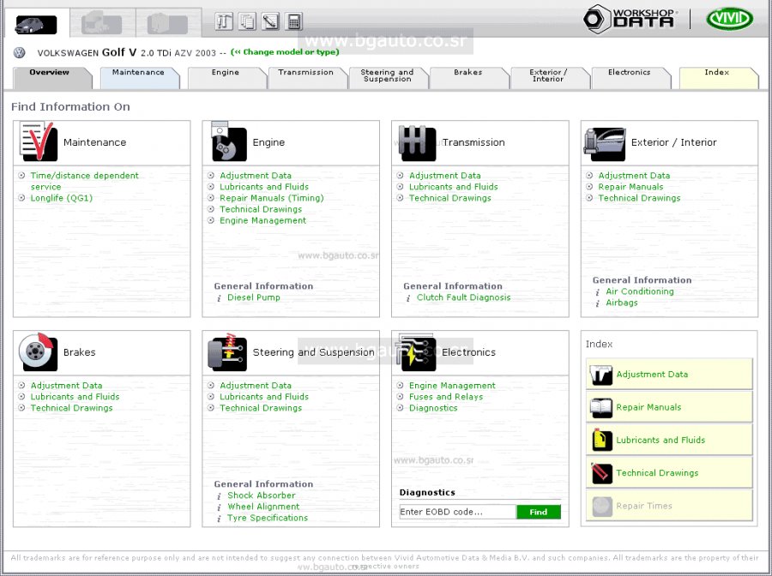Viewport: 772px width, 576px height.
Task: Open the Tyre Specifications link
Action: click(268, 518)
